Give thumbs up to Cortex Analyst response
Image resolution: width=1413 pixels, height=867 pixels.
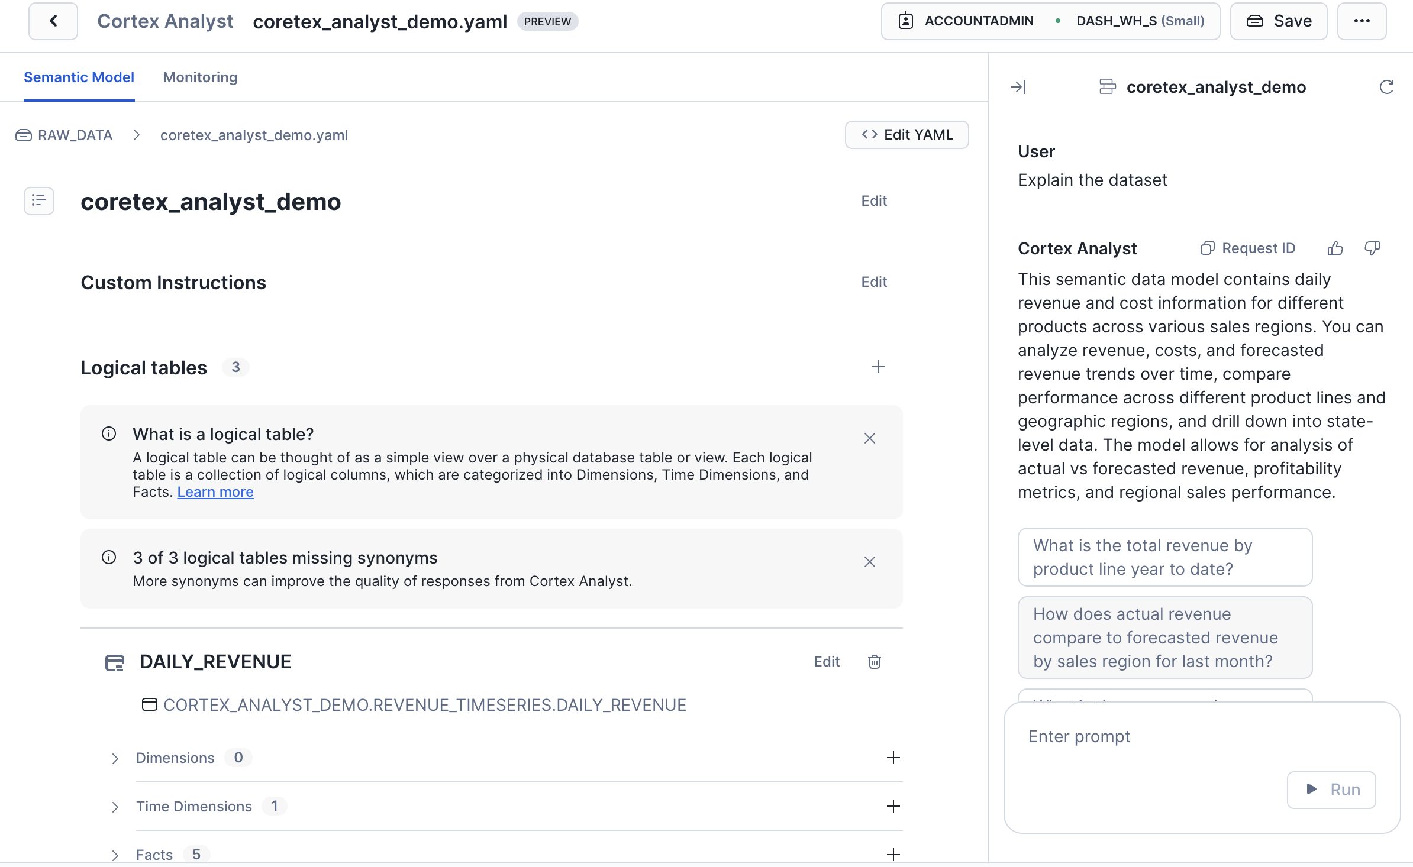pos(1335,248)
